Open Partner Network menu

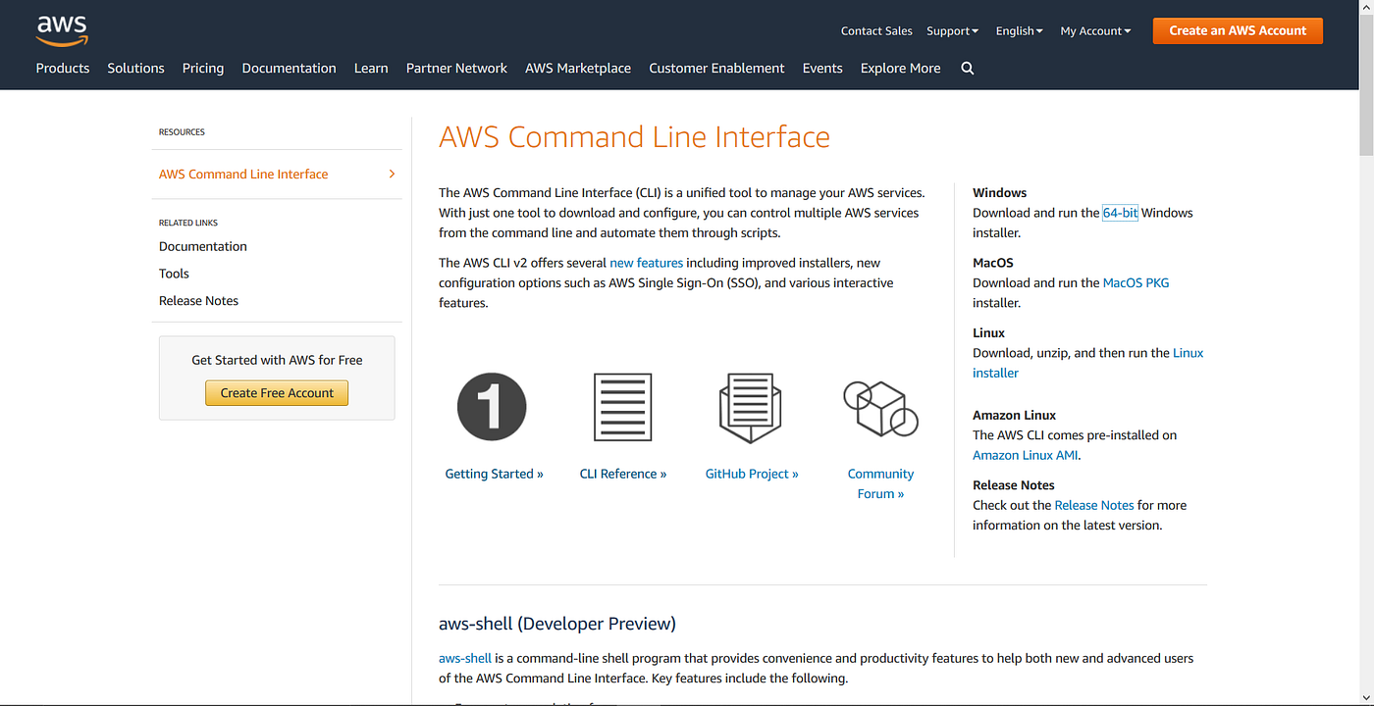pyautogui.click(x=456, y=69)
